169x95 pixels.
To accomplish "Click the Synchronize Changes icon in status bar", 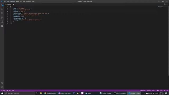I will point(7,91).
